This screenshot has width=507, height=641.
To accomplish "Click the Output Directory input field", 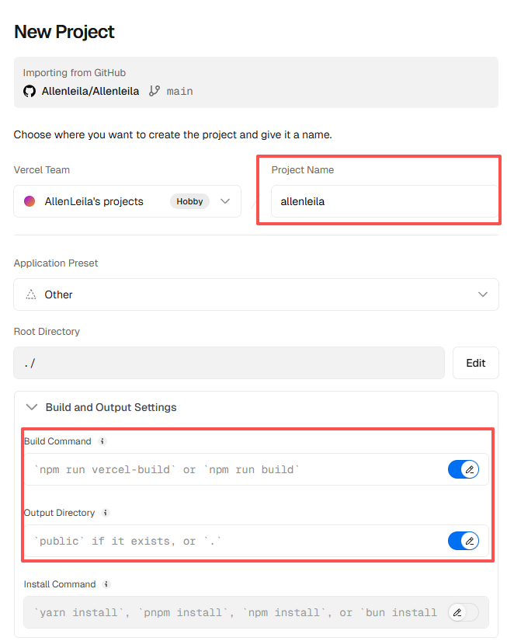I will click(233, 541).
